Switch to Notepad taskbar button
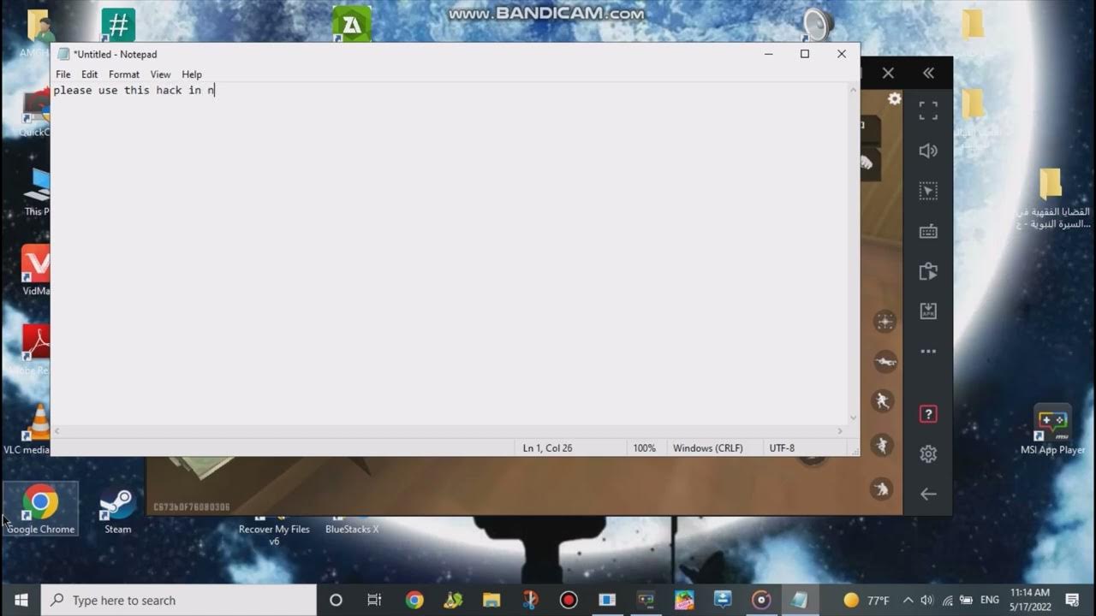 pos(799,600)
